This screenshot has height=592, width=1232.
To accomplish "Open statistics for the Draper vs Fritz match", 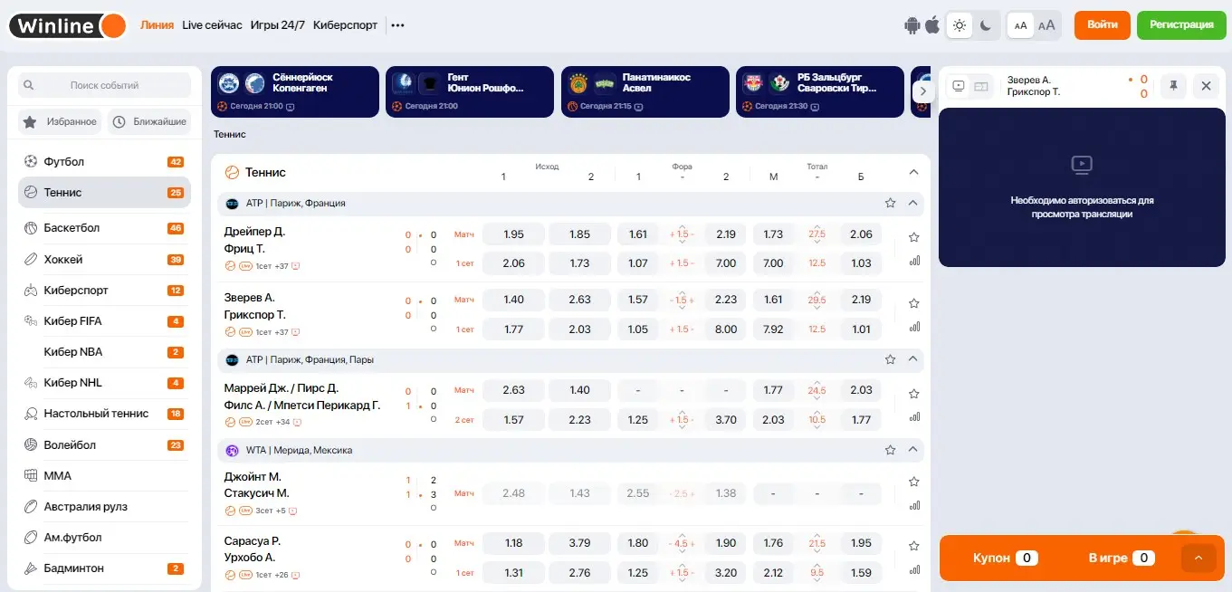I will point(914,261).
